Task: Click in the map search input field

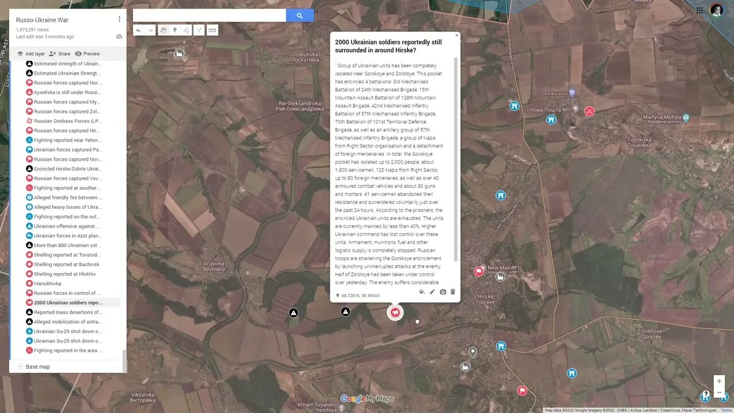Action: [x=209, y=16]
